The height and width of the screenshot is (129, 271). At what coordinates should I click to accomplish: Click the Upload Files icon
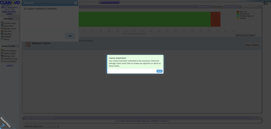click(x=2, y=26)
